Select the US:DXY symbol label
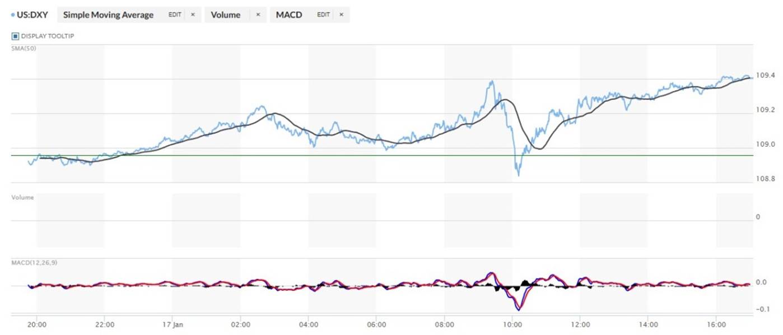Viewport: 783px width, 335px height. coord(32,15)
